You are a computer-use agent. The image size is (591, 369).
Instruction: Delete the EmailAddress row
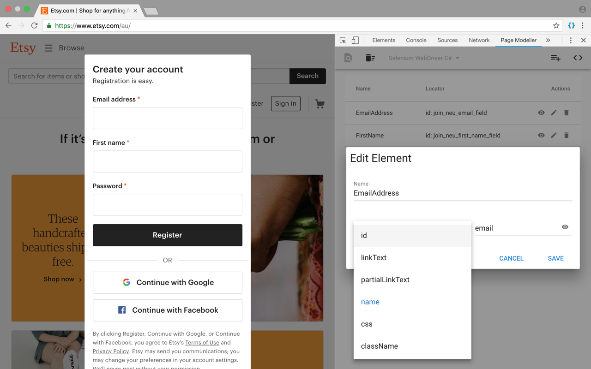[x=566, y=113]
